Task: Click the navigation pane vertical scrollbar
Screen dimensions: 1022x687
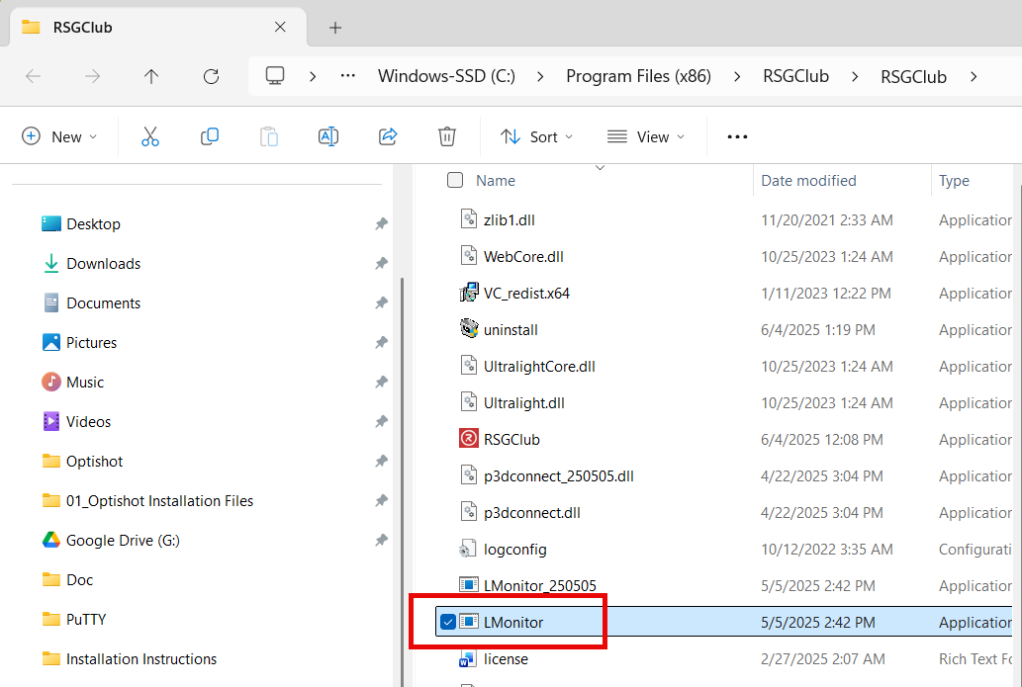Action: click(402, 481)
